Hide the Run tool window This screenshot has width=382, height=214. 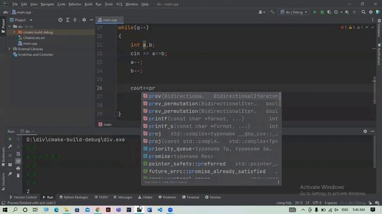pyautogui.click(x=372, y=131)
